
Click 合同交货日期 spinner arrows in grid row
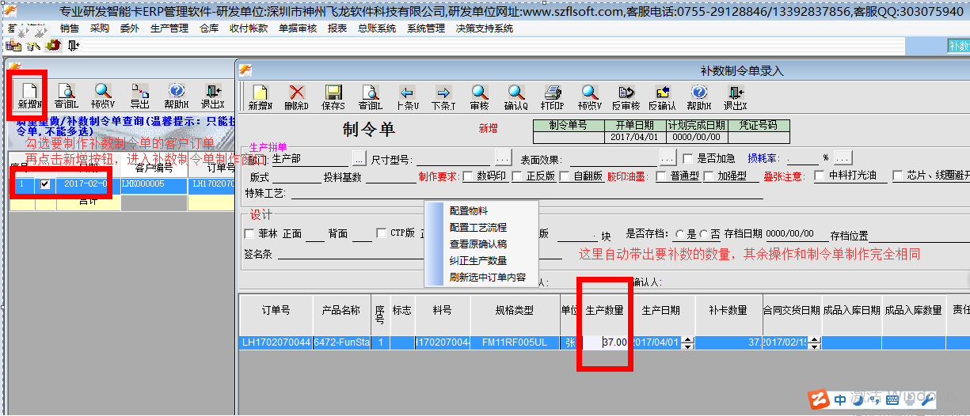pos(813,342)
